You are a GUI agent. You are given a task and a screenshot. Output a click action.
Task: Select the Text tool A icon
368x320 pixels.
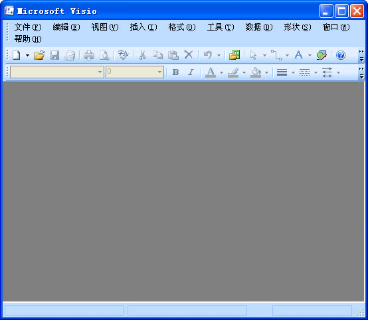298,55
